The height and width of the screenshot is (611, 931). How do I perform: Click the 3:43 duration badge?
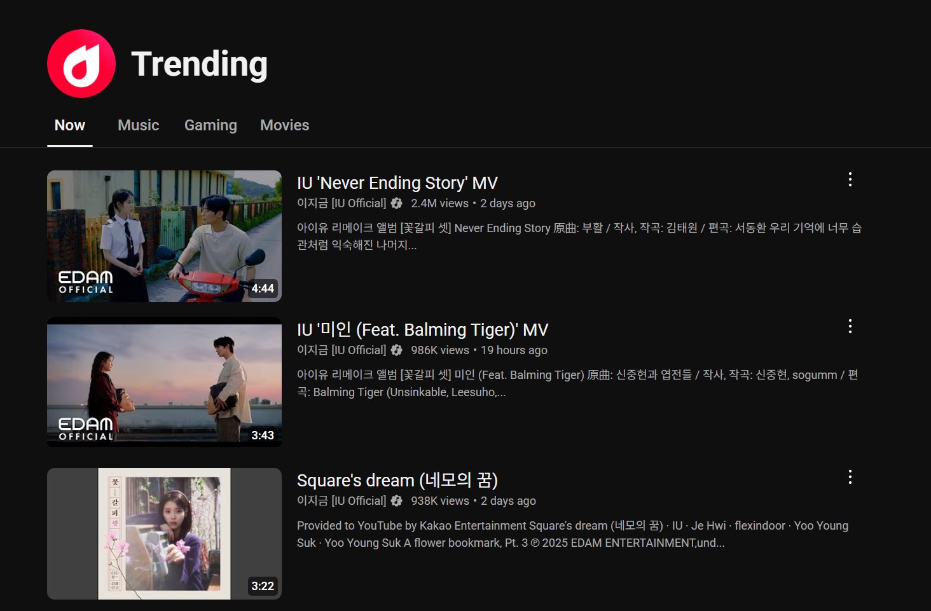point(263,436)
